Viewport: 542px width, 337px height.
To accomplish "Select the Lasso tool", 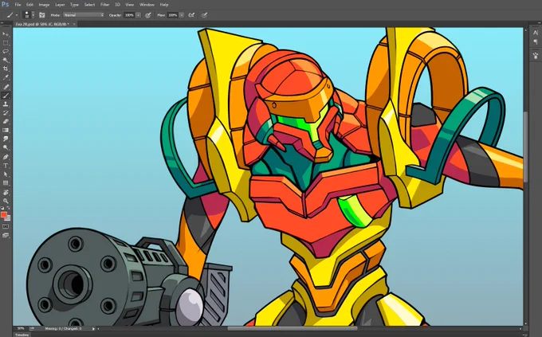I will pos(6,52).
